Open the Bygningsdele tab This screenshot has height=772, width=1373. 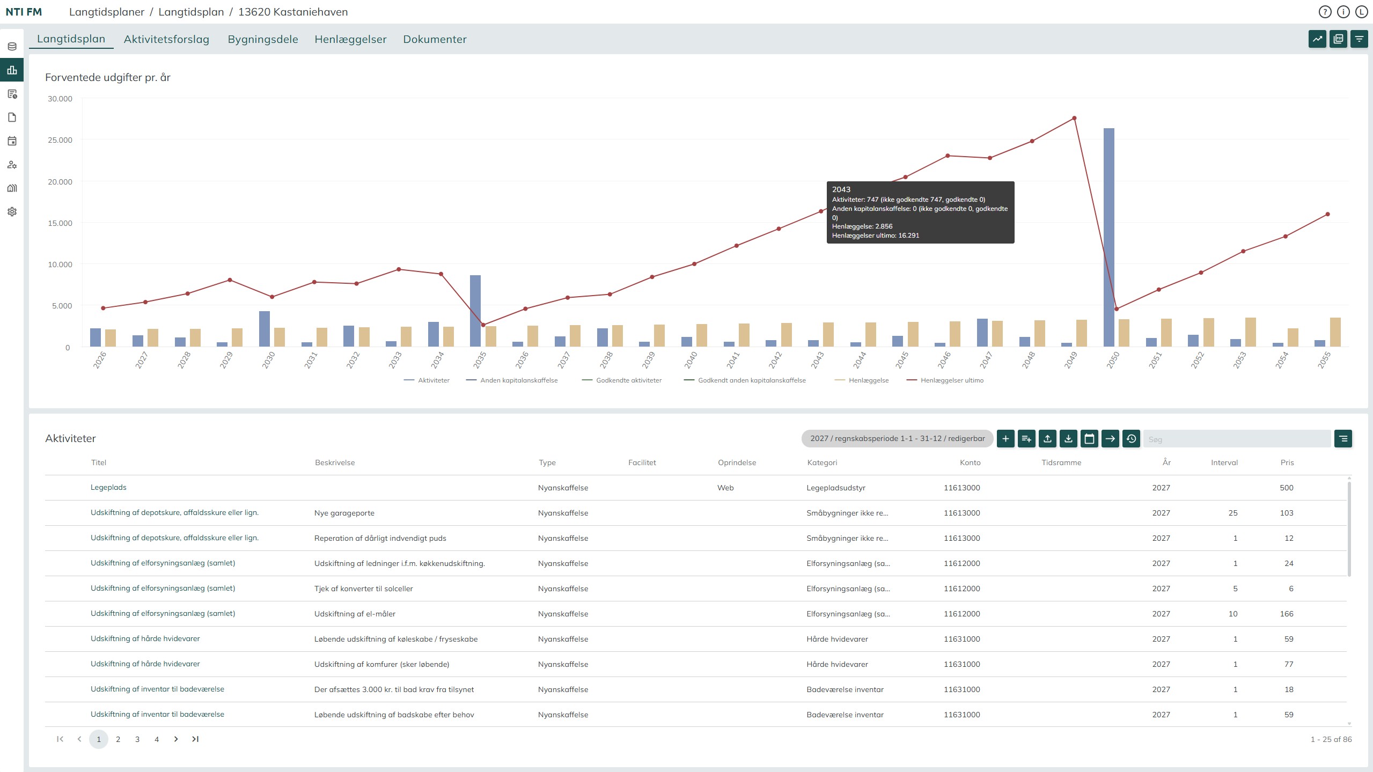262,39
